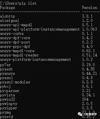Select version 0.51.14 of ansys-mapdl-reader
Image resolution: width=100 pixels, height=119 pixels.
tap(89, 55)
